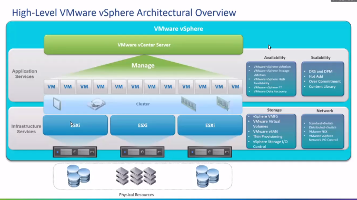Click the left database cylinders icon in Physical Resources
Screen dimensions: 357x200
tap(78, 176)
